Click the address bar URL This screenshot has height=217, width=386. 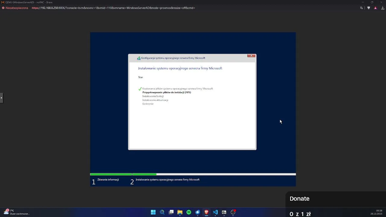pos(113,8)
